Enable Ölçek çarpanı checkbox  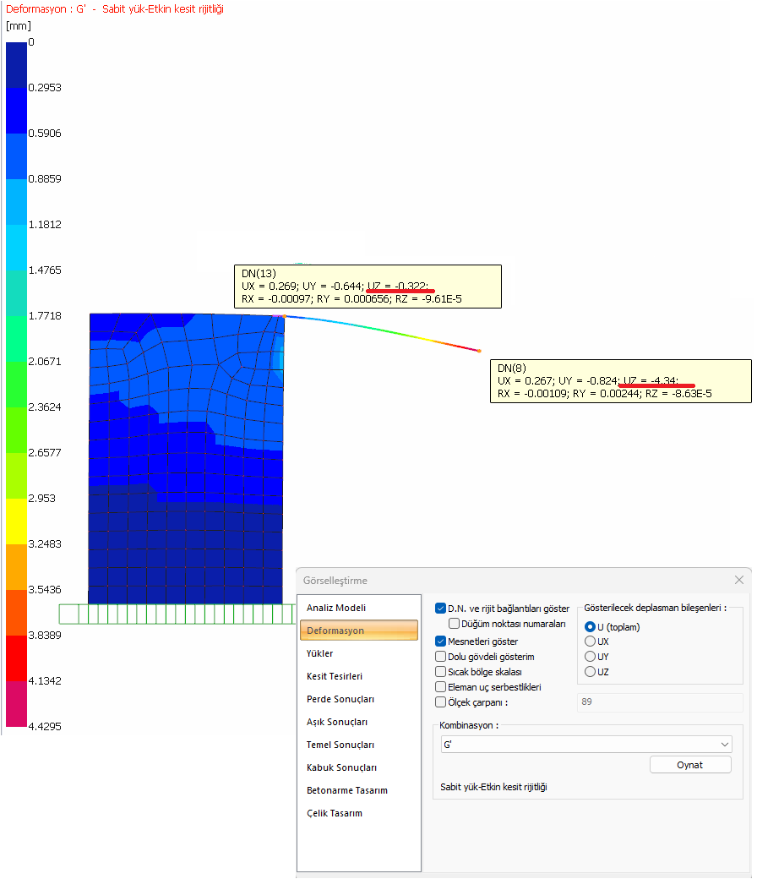[440, 702]
